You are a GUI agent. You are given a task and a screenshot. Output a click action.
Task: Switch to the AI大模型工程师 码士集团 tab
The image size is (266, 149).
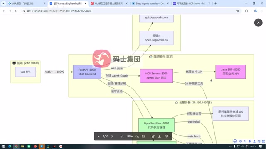[108, 3]
